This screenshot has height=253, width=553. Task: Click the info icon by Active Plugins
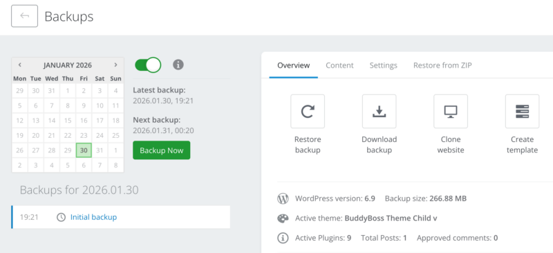[283, 238]
